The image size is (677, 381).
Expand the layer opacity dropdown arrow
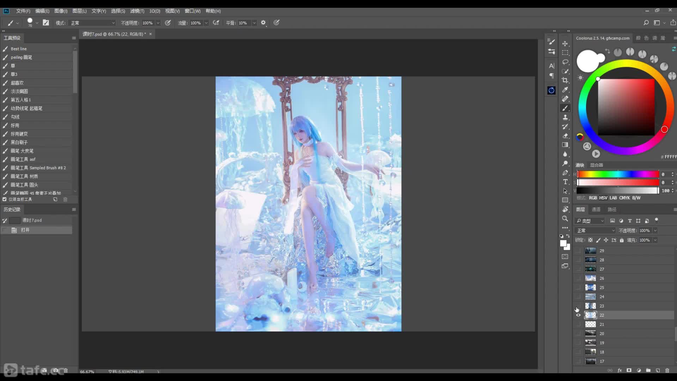pos(655,230)
